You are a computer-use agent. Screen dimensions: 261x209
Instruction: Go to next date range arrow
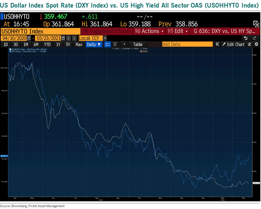74,38
